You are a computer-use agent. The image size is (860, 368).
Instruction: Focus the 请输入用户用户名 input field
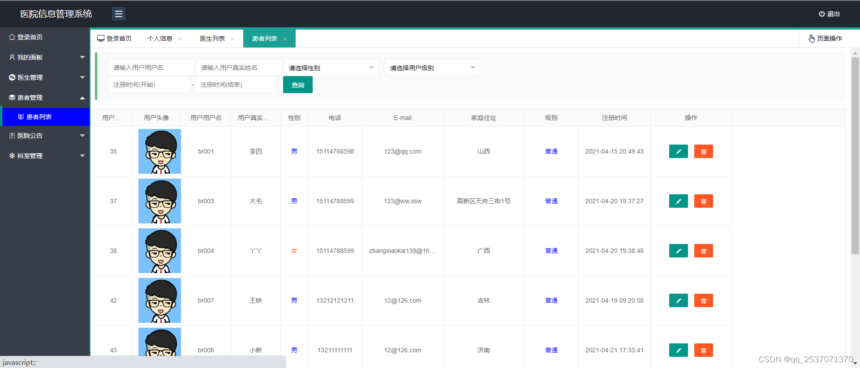click(x=151, y=68)
